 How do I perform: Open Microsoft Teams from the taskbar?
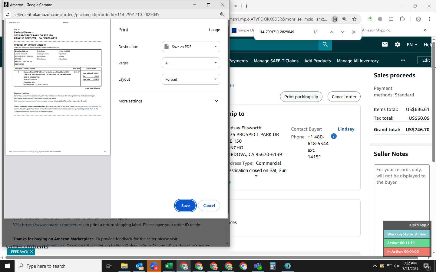258,266
